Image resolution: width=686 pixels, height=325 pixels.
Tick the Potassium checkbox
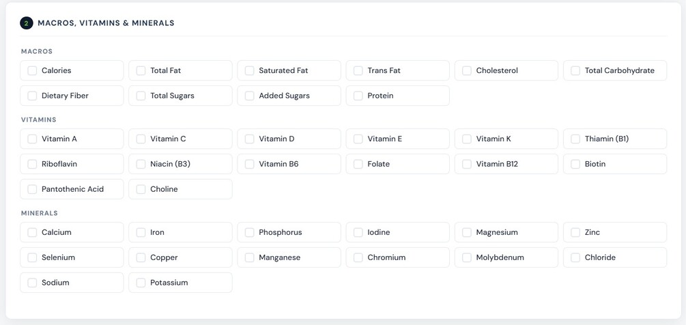(141, 283)
